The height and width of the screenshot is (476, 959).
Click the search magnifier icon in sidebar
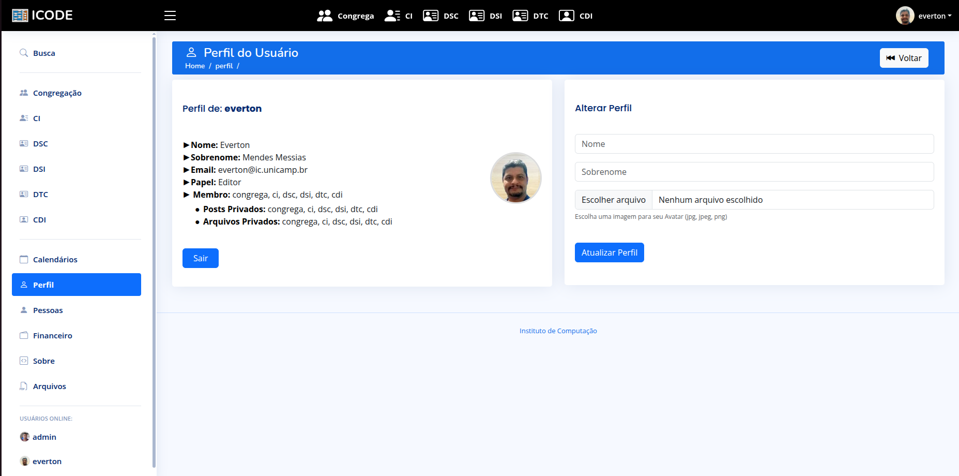[x=24, y=53]
